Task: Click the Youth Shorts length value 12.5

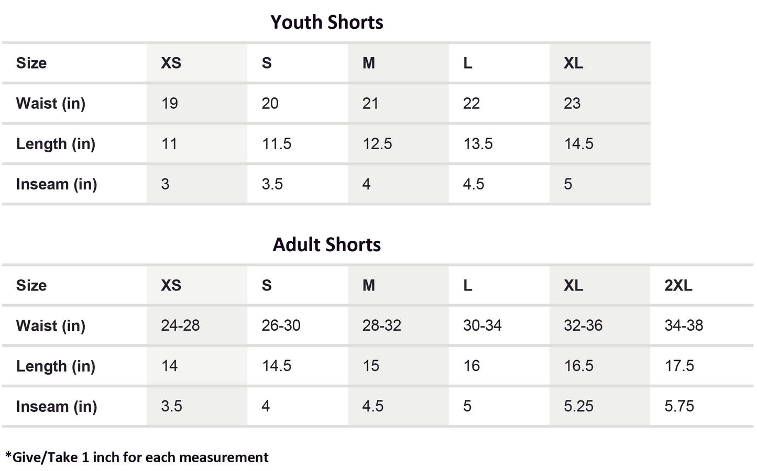Action: point(377,144)
